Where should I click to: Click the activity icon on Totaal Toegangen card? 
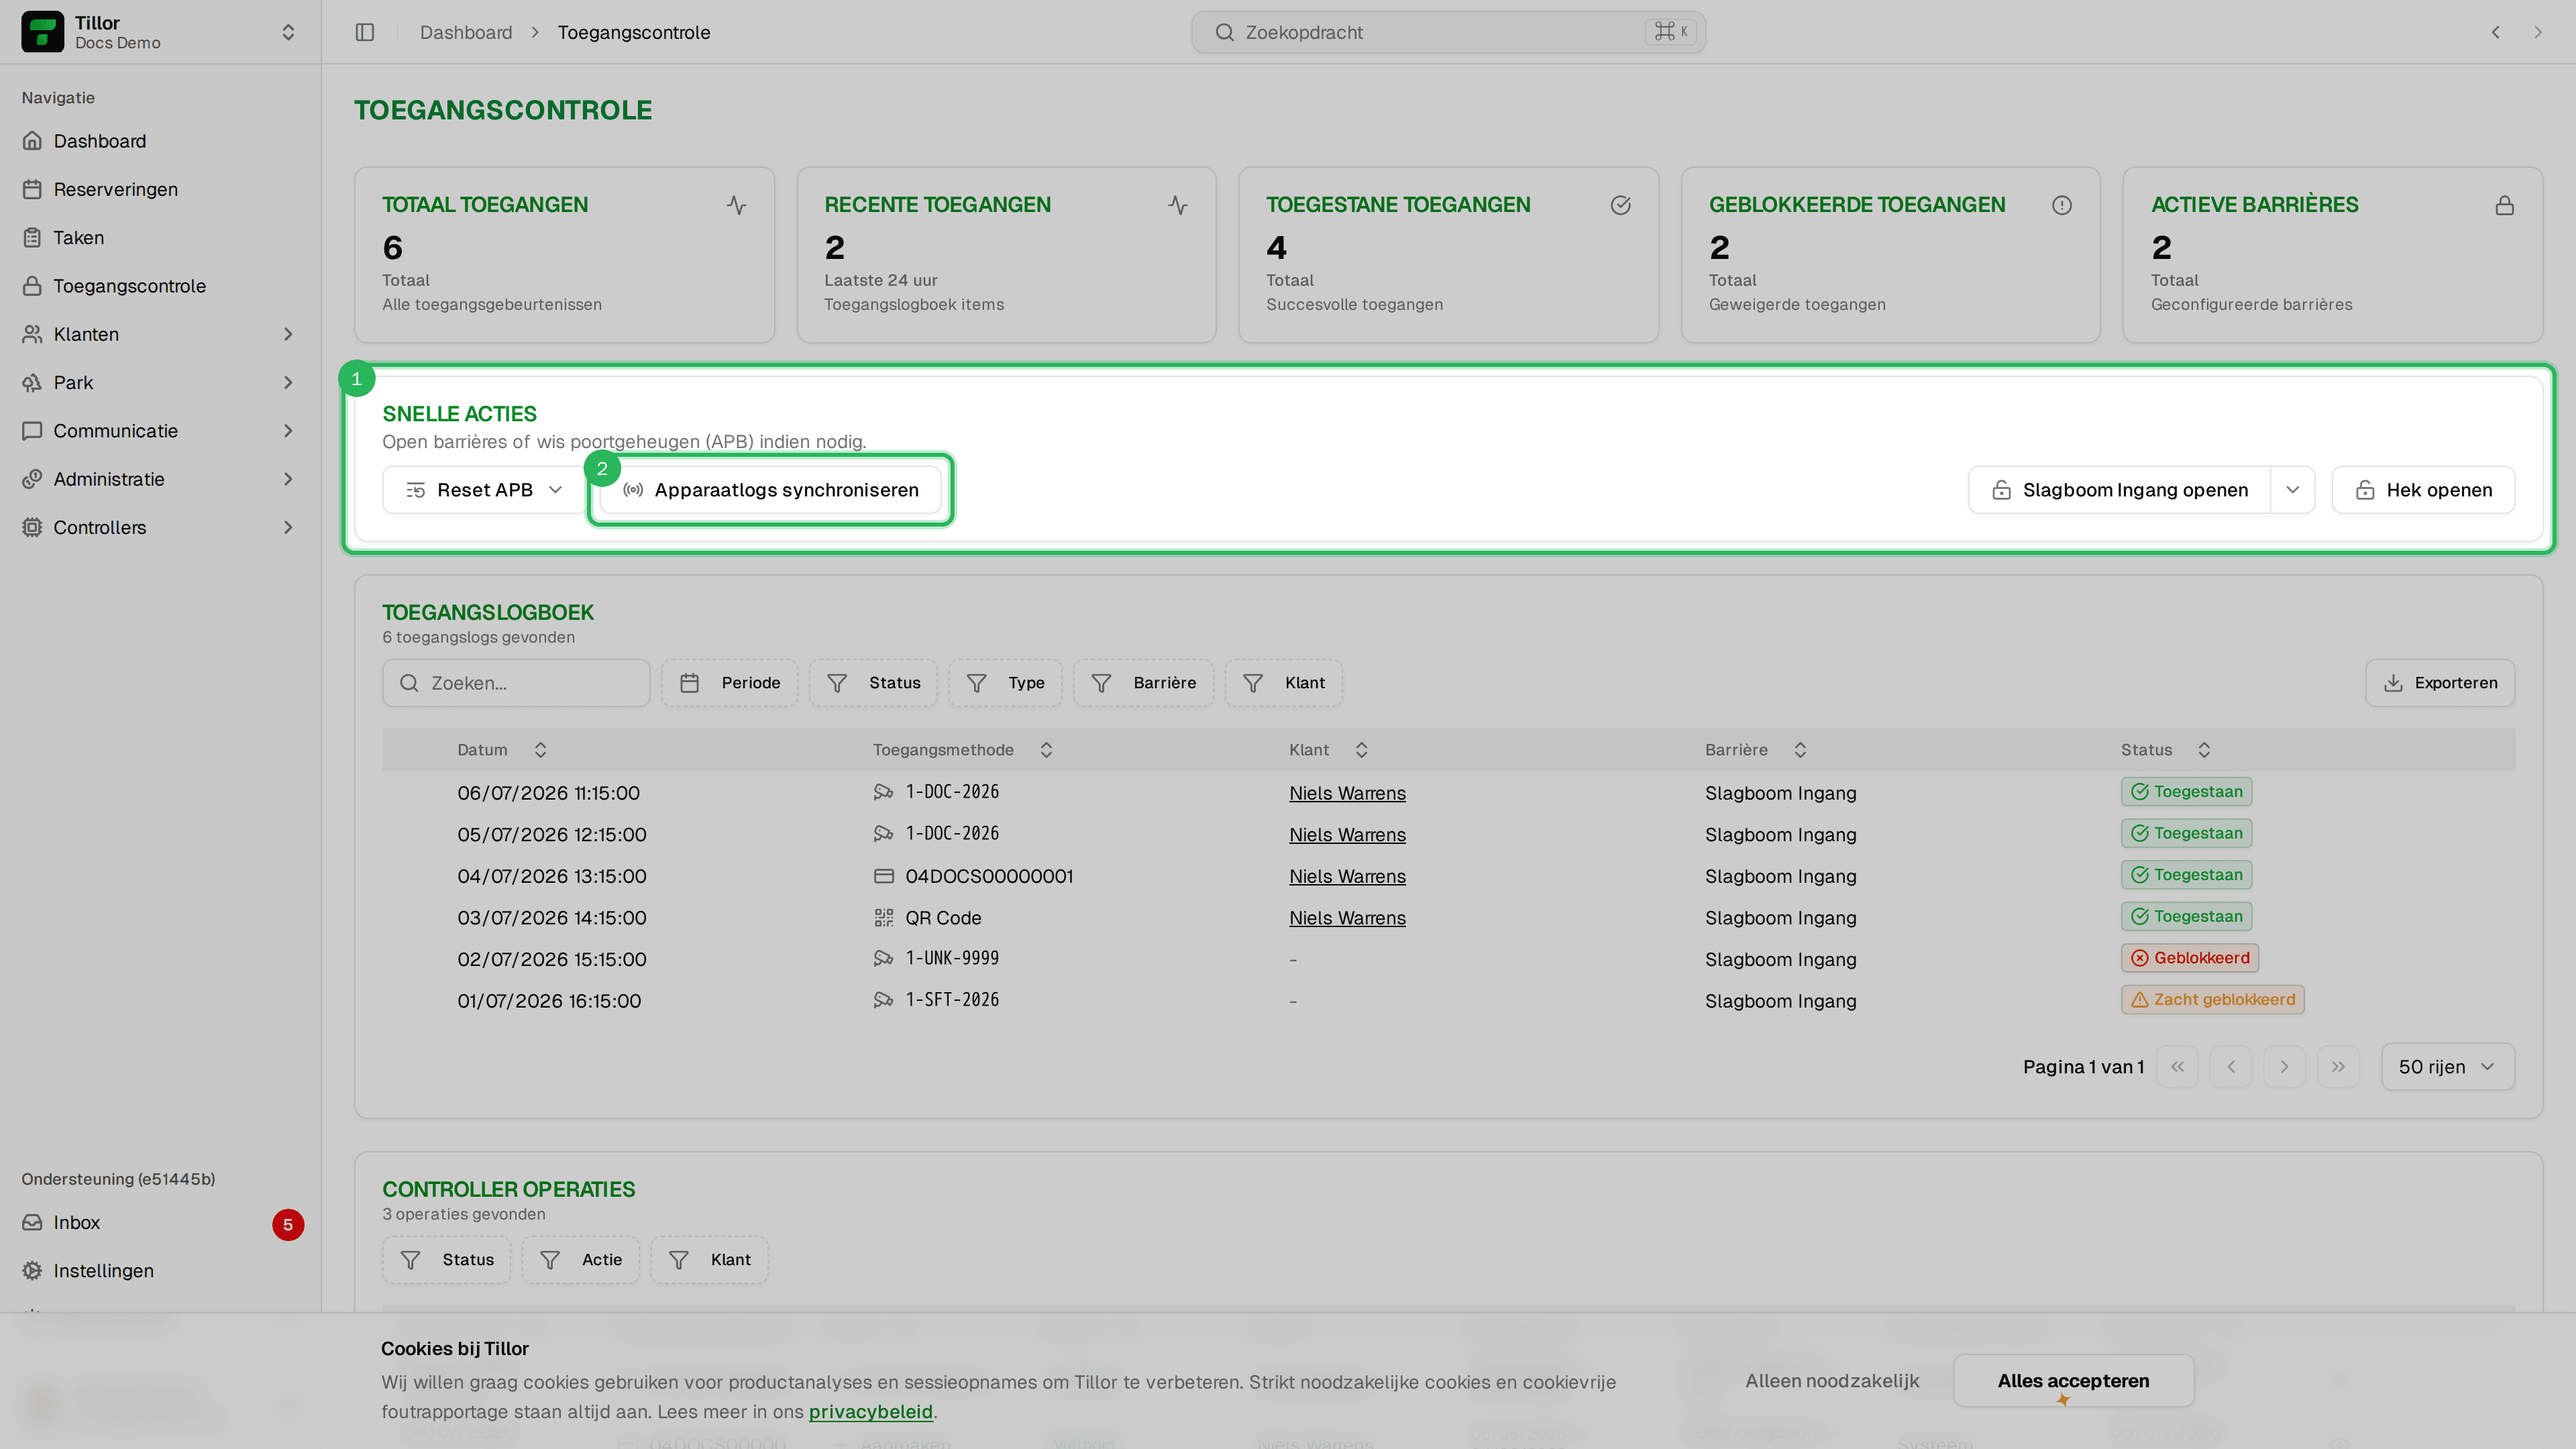737,205
